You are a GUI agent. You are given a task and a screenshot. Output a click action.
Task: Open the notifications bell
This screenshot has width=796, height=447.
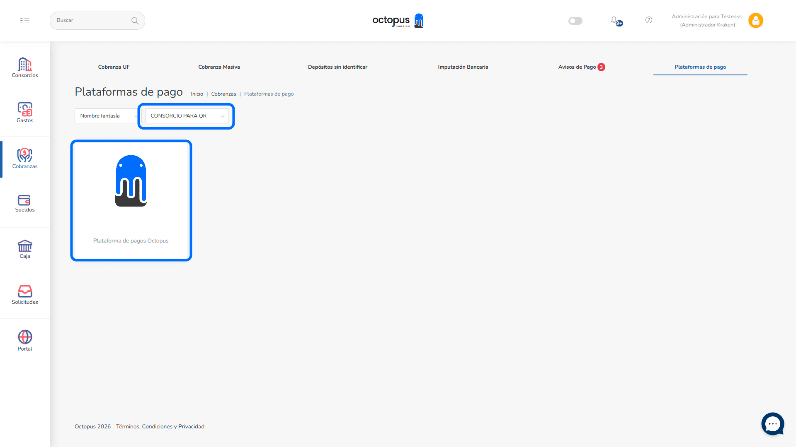click(614, 20)
